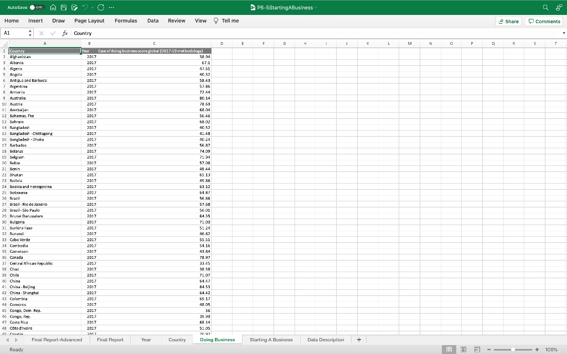The height and width of the screenshot is (354, 567).
Task: Click the Share button
Action: click(508, 21)
